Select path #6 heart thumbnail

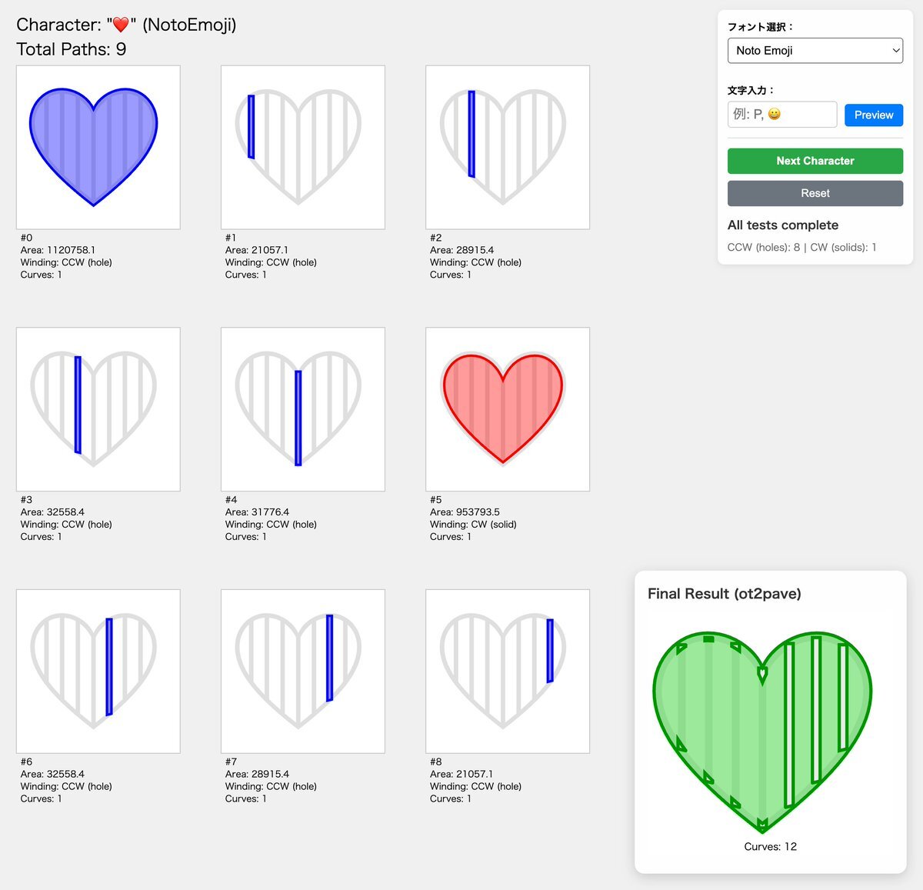(98, 671)
